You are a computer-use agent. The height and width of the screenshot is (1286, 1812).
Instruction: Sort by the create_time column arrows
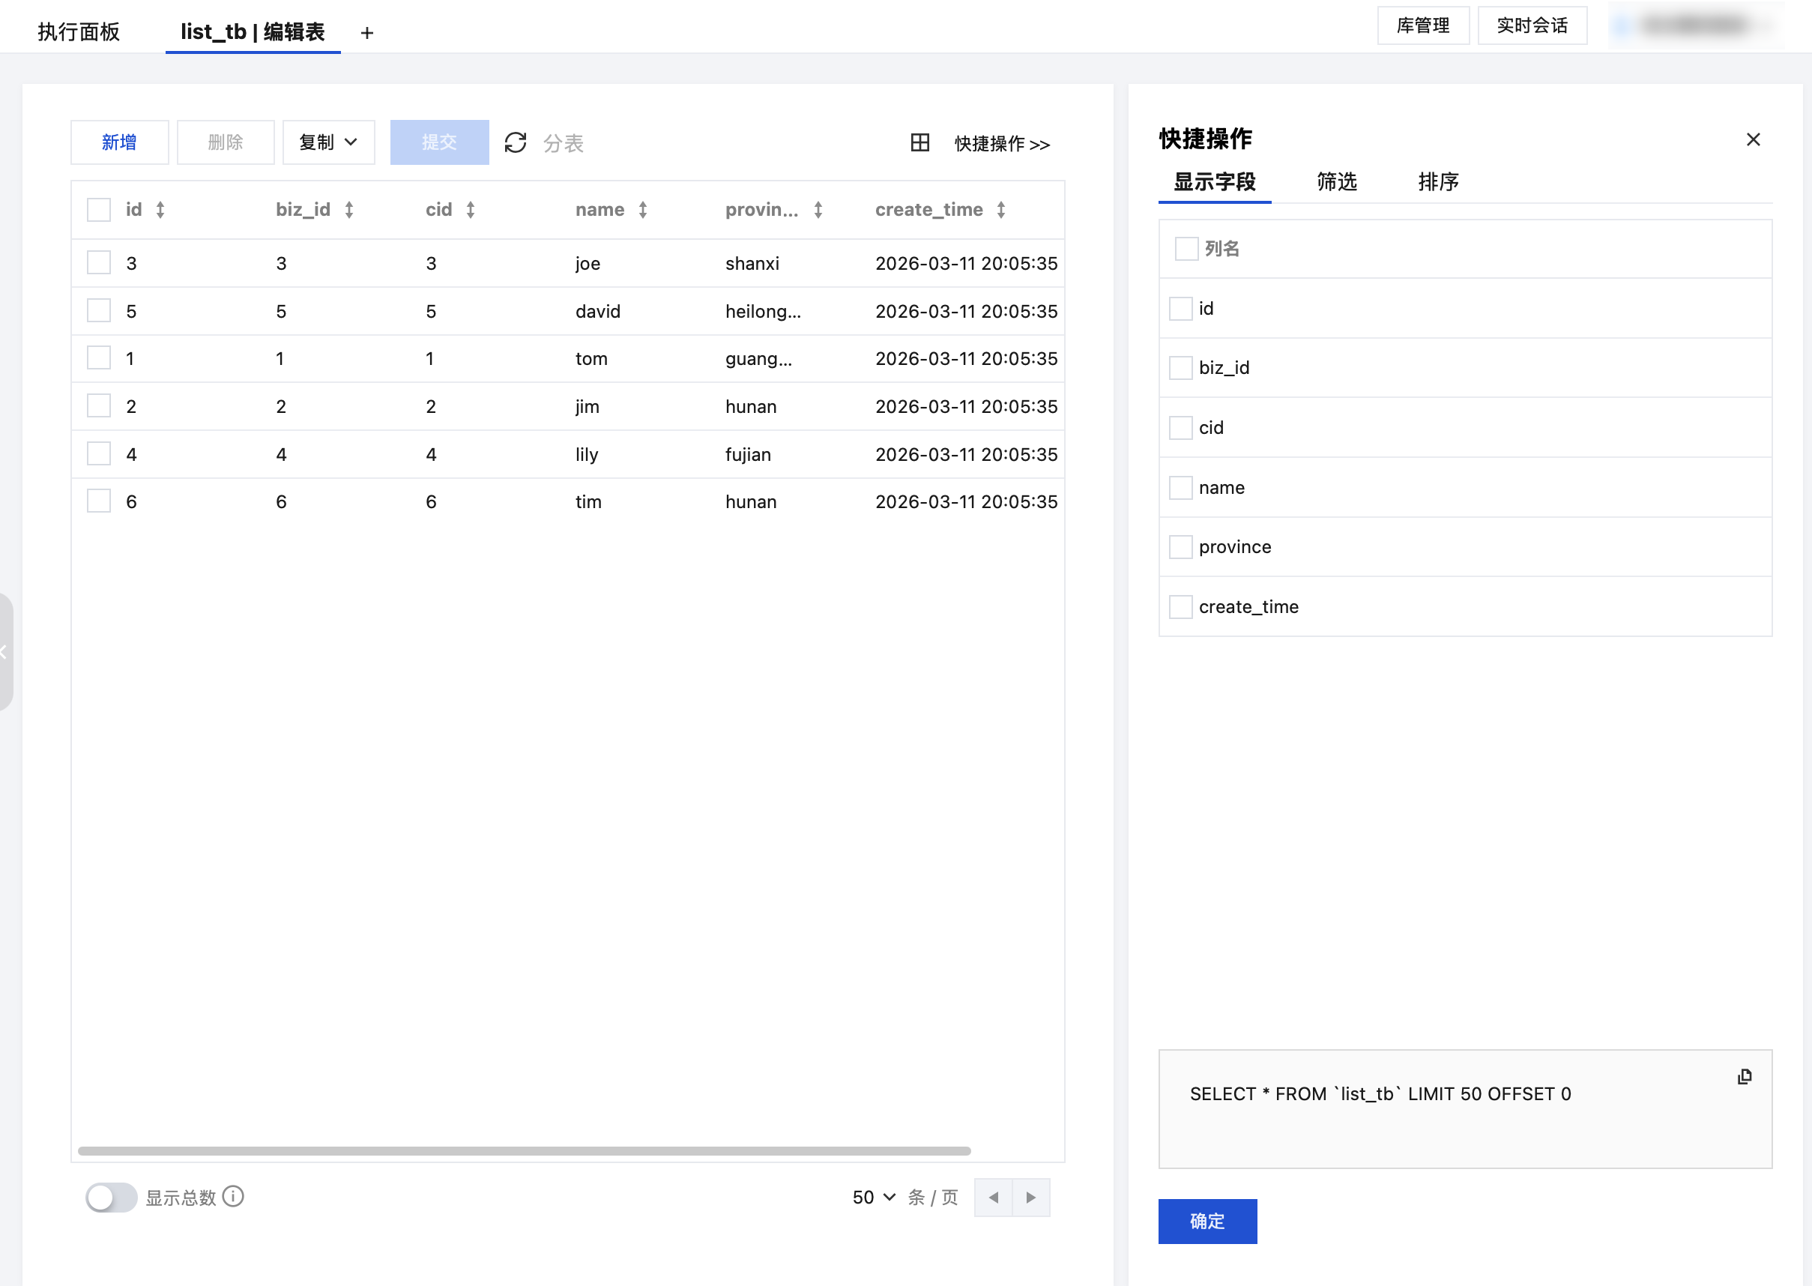point(1001,210)
